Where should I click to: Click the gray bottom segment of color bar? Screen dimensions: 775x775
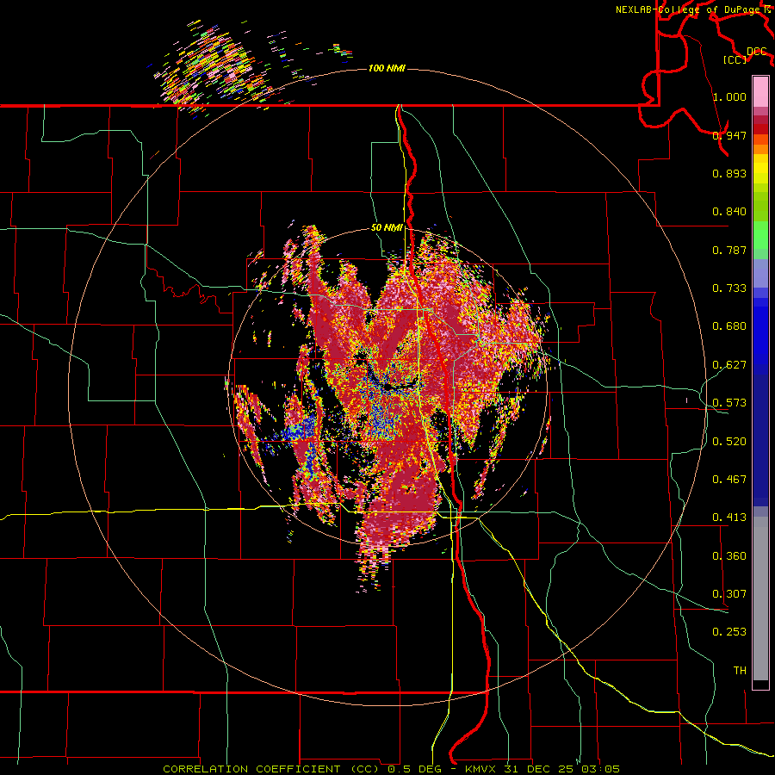point(760,598)
